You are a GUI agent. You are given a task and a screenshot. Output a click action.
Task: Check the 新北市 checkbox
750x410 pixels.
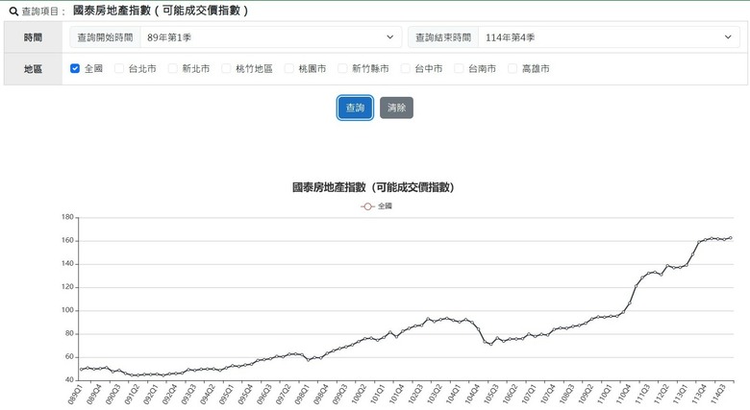pos(173,68)
